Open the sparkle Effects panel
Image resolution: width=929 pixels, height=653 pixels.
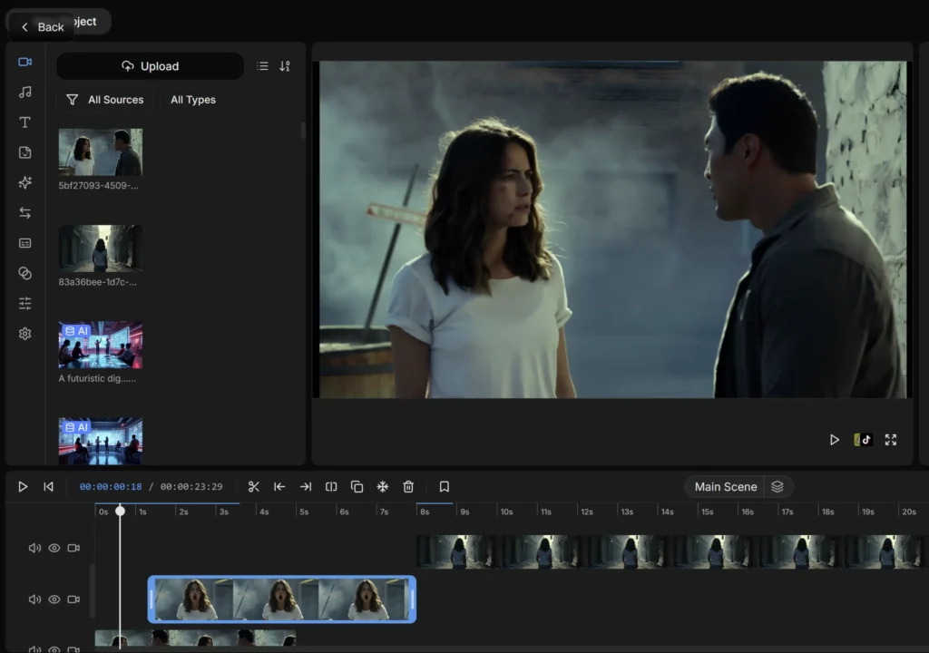point(25,182)
